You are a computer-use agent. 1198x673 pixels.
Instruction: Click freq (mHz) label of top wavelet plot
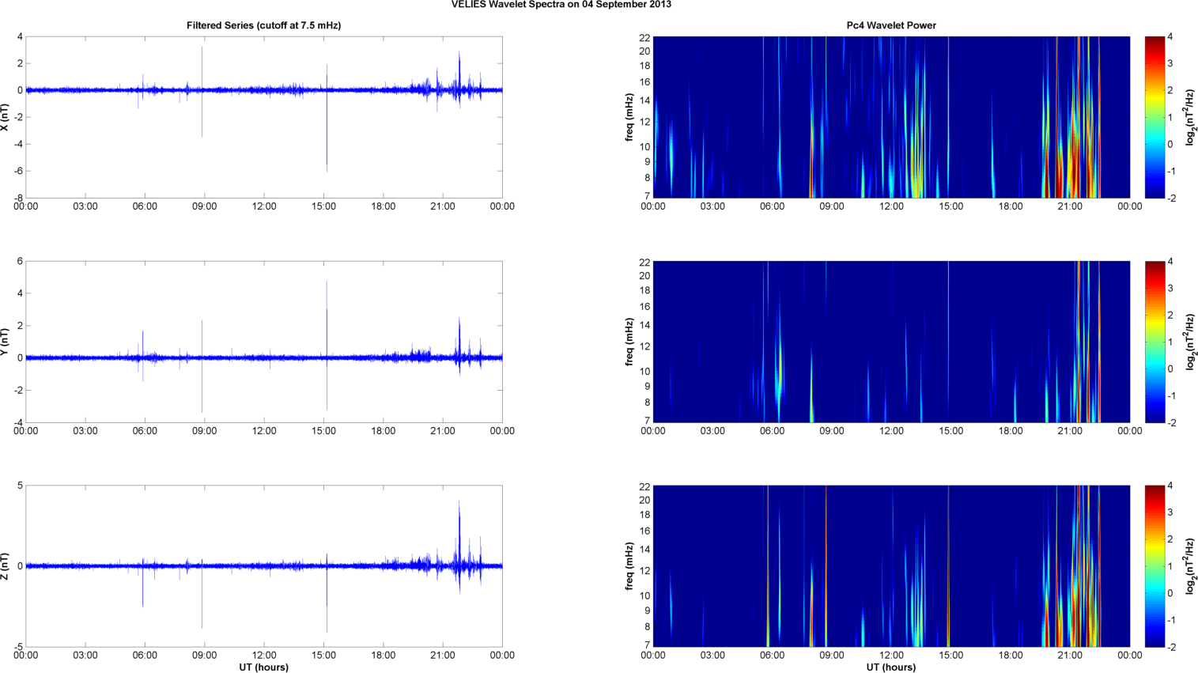pos(629,117)
